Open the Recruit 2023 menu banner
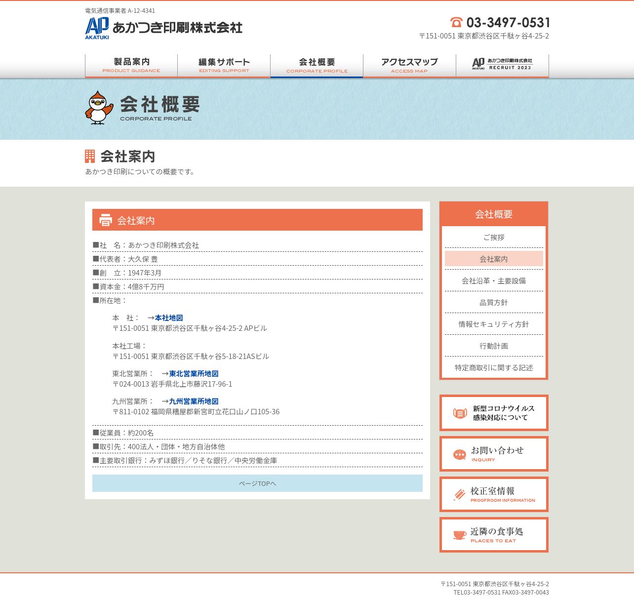 [x=502, y=66]
